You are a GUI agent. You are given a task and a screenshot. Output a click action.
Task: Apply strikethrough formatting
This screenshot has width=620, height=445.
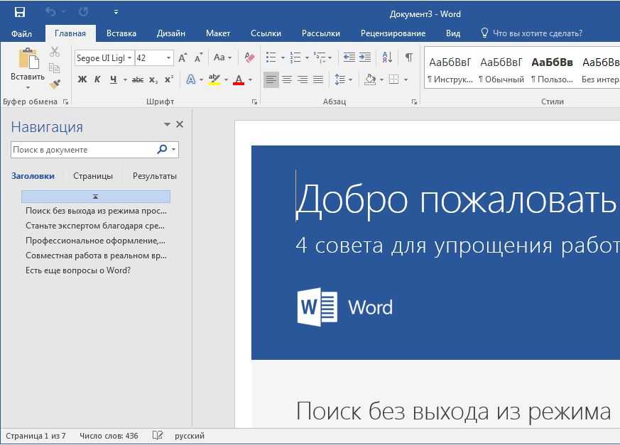138,79
